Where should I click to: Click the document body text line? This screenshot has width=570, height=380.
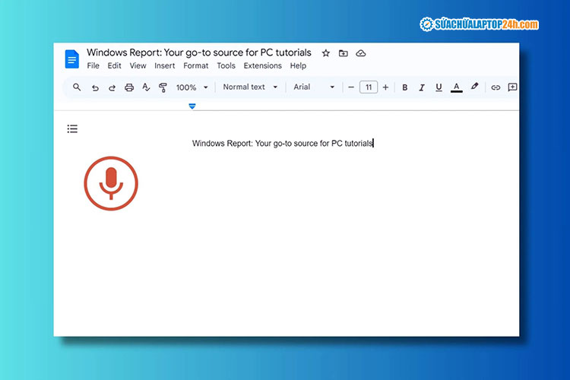(x=283, y=144)
